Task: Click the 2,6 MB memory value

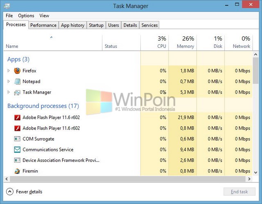Action: (x=187, y=160)
